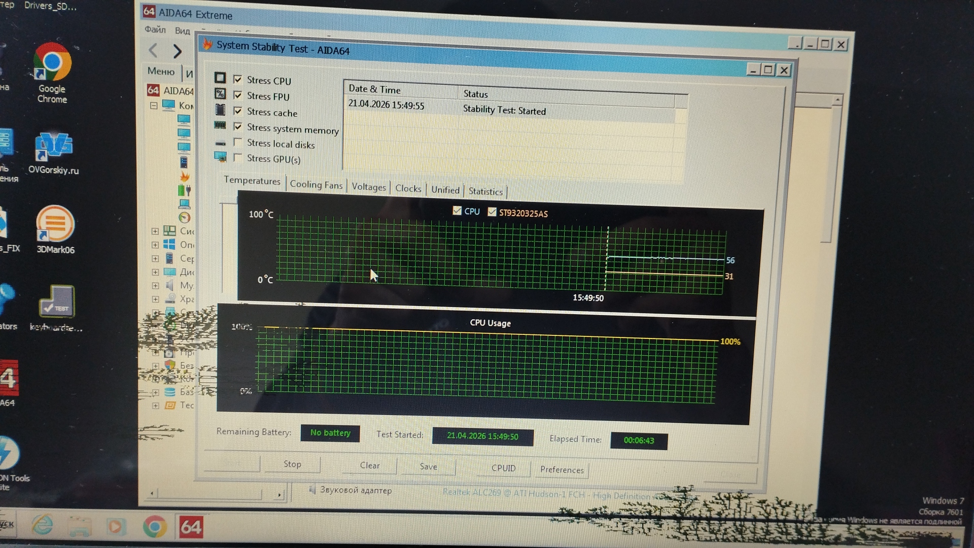Screen dimensions: 974x548
Task: Enable the Stress GPU(s) checkbox
Action: coord(237,158)
